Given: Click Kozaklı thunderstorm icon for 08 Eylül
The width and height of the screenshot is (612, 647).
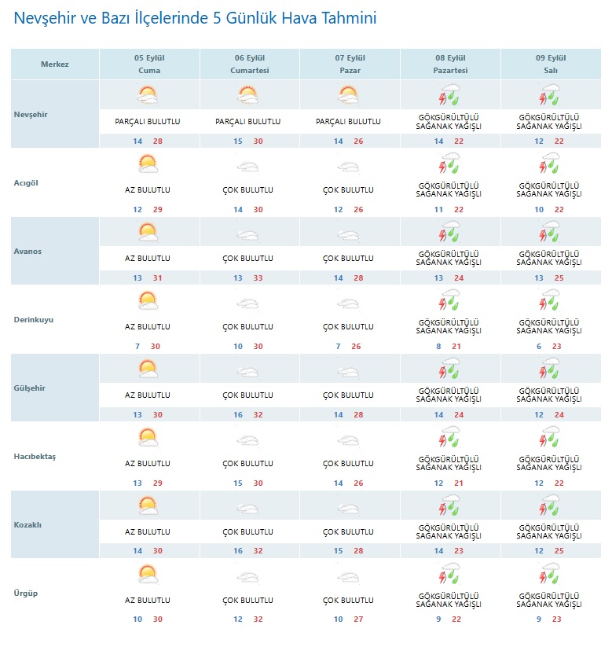Looking at the screenshot, I should [x=449, y=505].
